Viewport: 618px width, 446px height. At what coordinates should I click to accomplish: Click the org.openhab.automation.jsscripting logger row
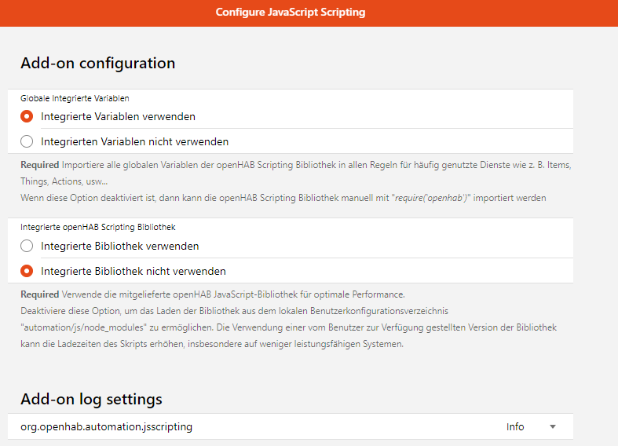pyautogui.click(x=106, y=427)
